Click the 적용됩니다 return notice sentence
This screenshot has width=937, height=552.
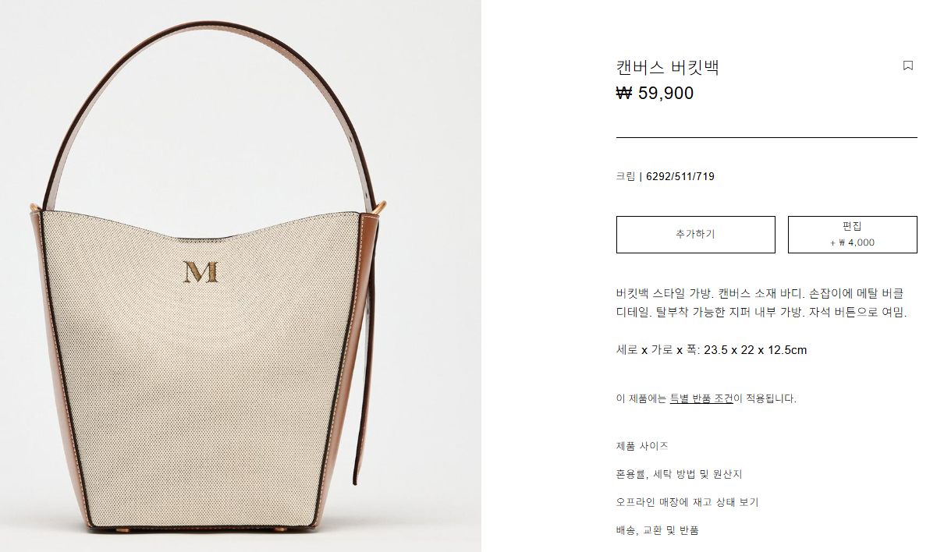[x=706, y=398]
